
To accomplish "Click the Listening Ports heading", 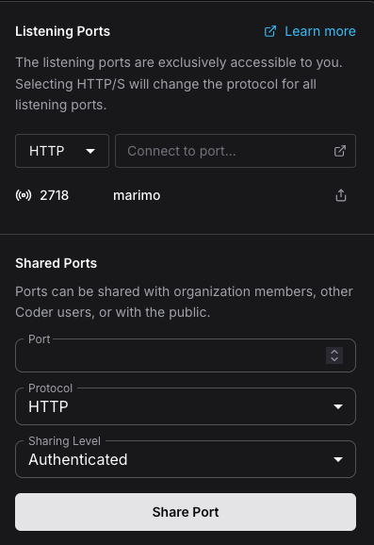I will click(x=62, y=31).
